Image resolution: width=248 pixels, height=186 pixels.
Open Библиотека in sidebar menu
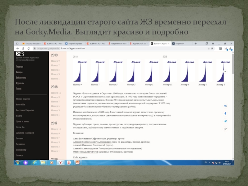point(21,78)
